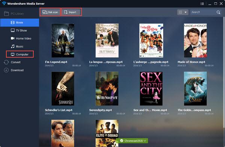Select the Sex and the City poster
The image size is (225, 147).
pos(151,89)
